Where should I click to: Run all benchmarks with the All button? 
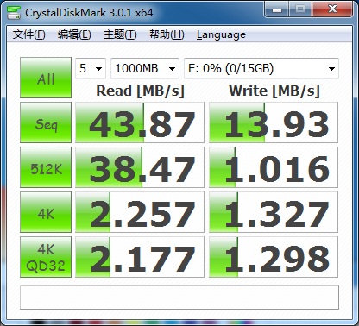[46, 78]
